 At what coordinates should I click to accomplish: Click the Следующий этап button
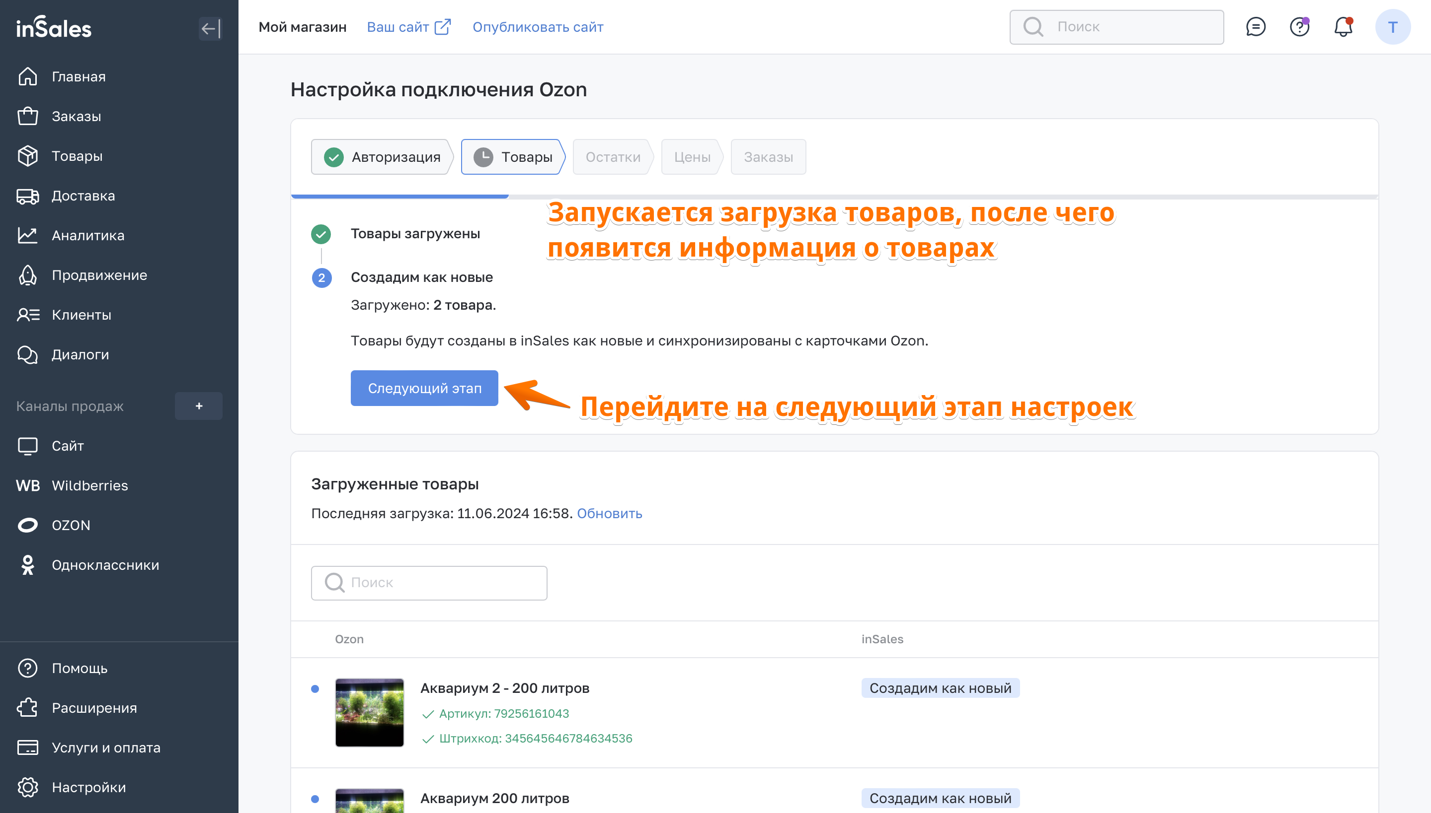[424, 388]
